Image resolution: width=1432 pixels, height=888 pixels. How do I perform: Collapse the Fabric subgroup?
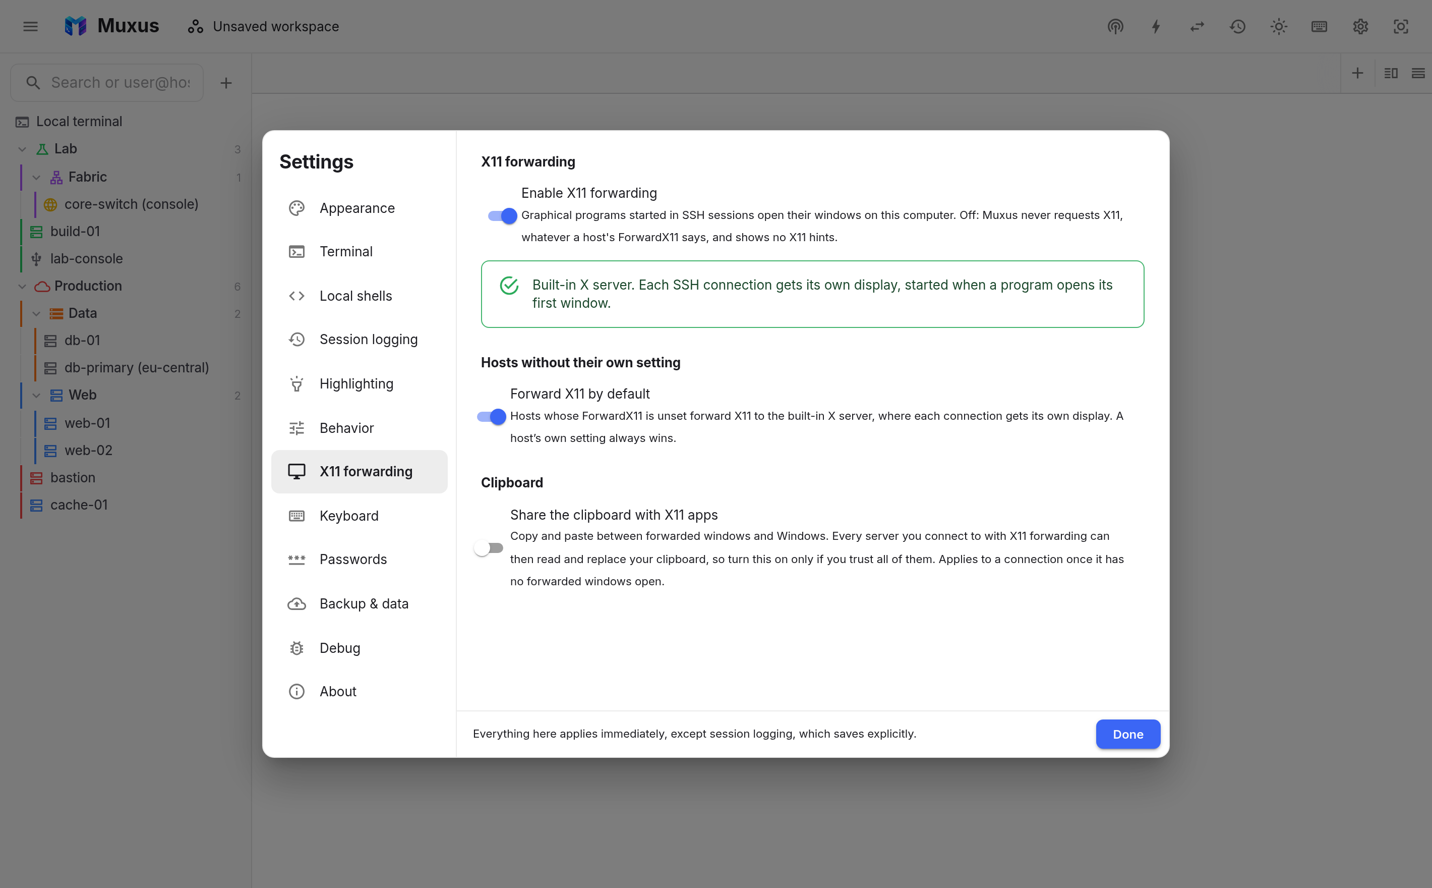[x=36, y=178]
